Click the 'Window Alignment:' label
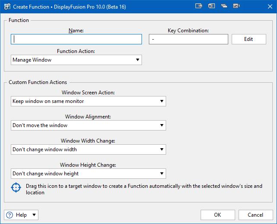The width and height of the screenshot is (277, 224). pyautogui.click(x=88, y=117)
